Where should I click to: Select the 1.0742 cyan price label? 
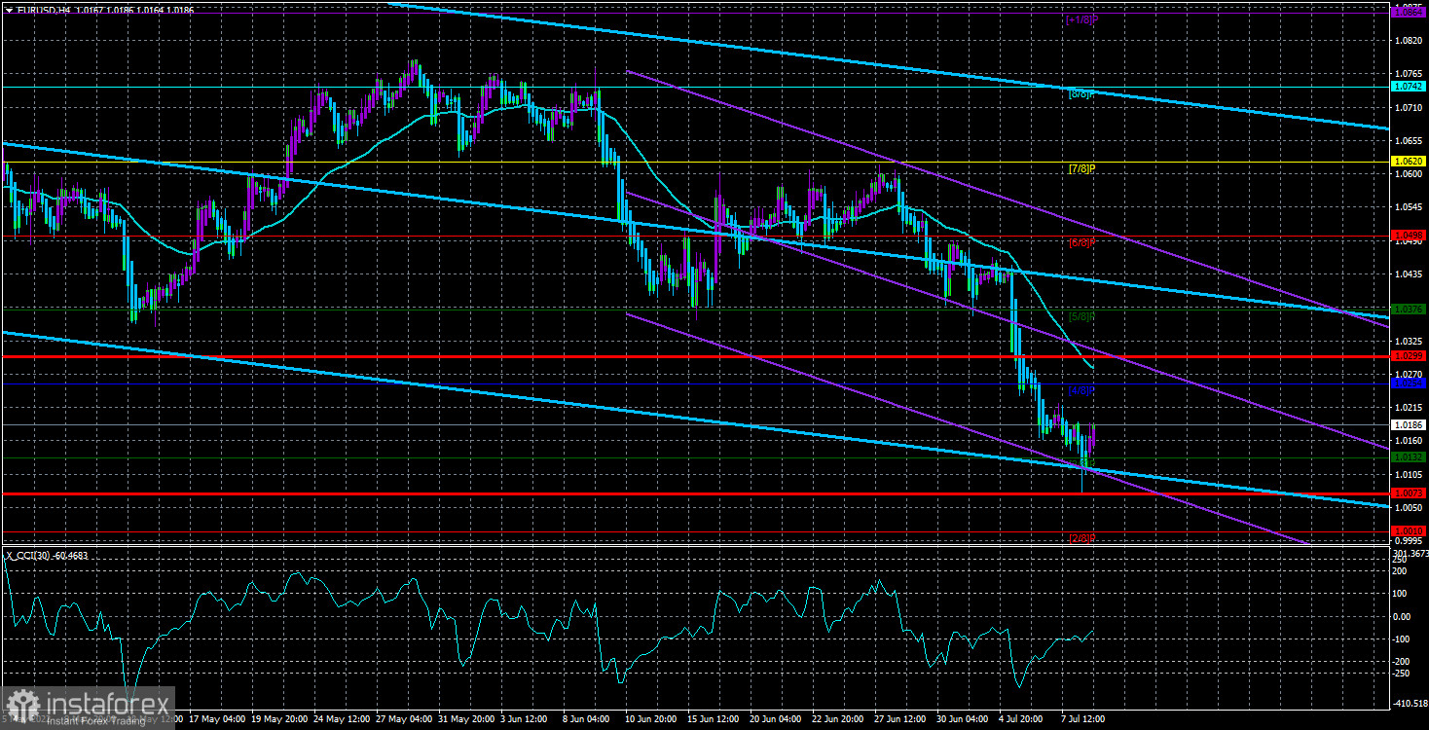(x=1409, y=87)
